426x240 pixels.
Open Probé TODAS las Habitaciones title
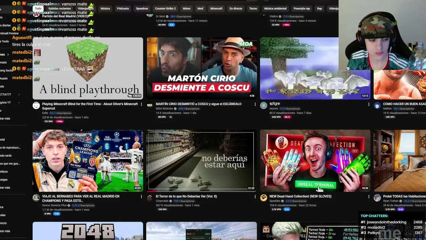[x=404, y=196]
